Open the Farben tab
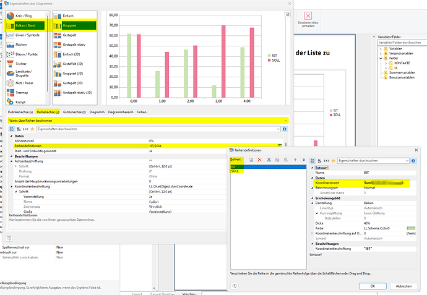The width and height of the screenshot is (427, 295). [141, 112]
